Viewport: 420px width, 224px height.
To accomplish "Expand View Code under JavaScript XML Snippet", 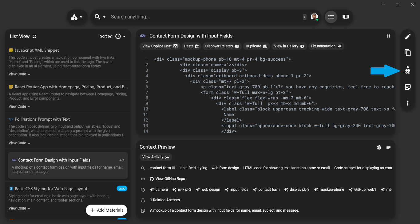I will click(x=19, y=74).
